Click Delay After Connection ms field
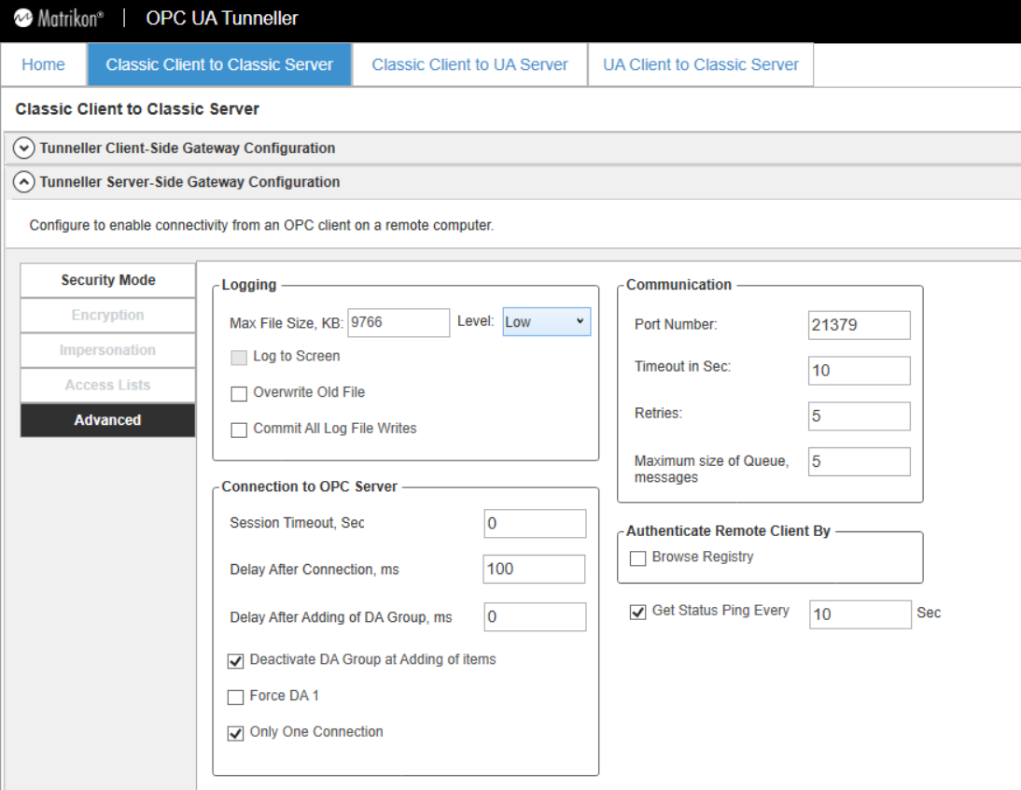 (x=534, y=570)
